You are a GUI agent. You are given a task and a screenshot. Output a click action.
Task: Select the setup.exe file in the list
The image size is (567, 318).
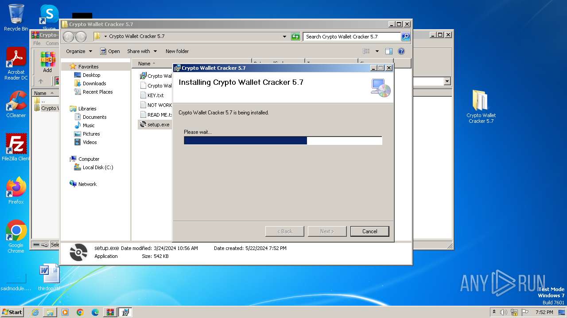coord(155,125)
